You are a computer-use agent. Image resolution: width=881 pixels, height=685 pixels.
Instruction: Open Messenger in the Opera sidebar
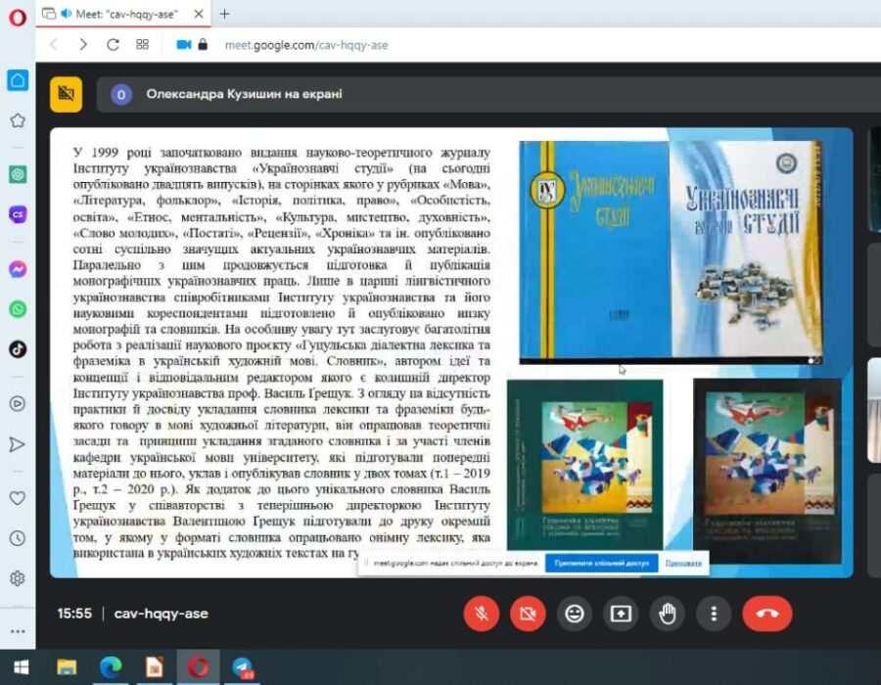click(x=18, y=269)
